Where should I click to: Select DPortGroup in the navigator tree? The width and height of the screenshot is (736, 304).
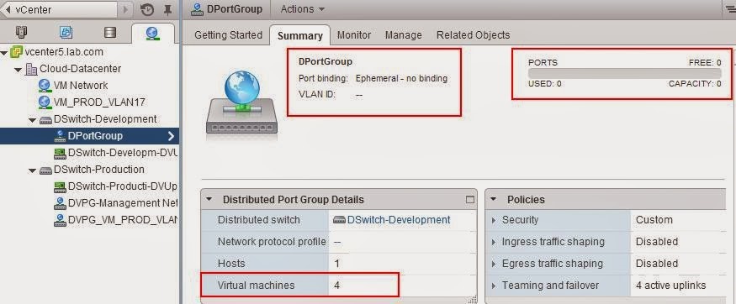(x=95, y=136)
